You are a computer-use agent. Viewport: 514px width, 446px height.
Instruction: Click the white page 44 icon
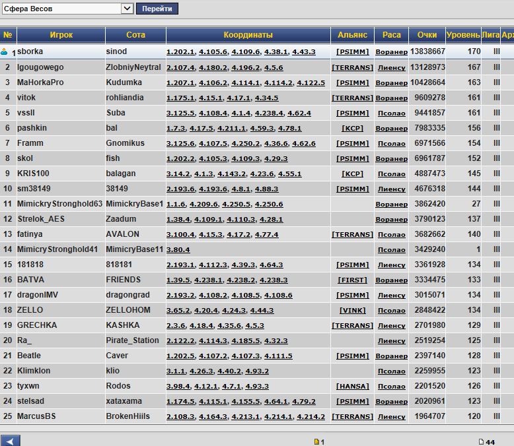(481, 442)
